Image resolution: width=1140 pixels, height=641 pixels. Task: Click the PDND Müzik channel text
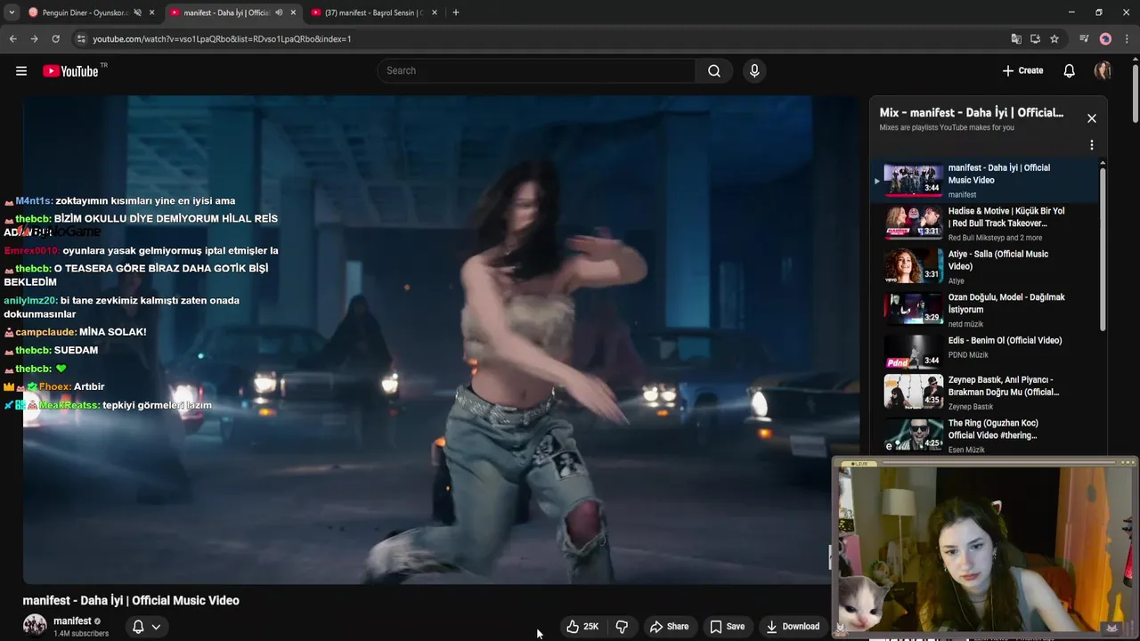click(x=968, y=355)
